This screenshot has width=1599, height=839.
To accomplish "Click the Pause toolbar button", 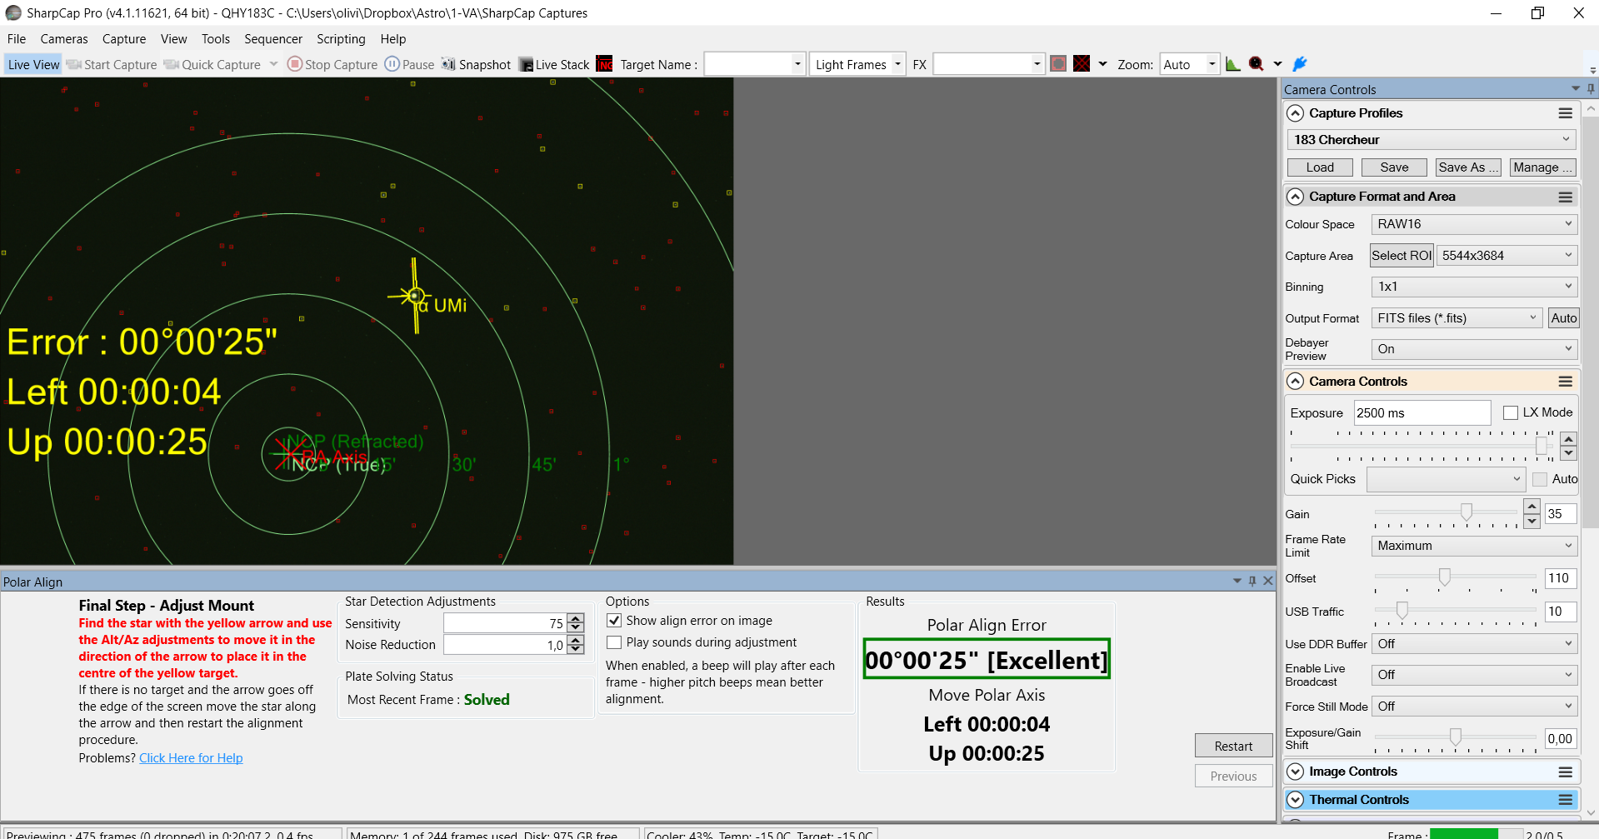I will 410,64.
